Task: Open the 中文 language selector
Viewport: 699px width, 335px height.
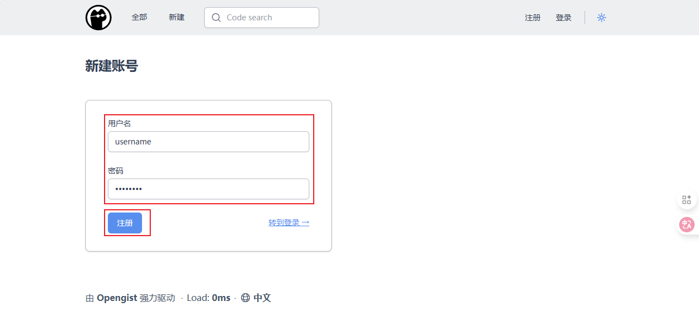Action: tap(262, 298)
